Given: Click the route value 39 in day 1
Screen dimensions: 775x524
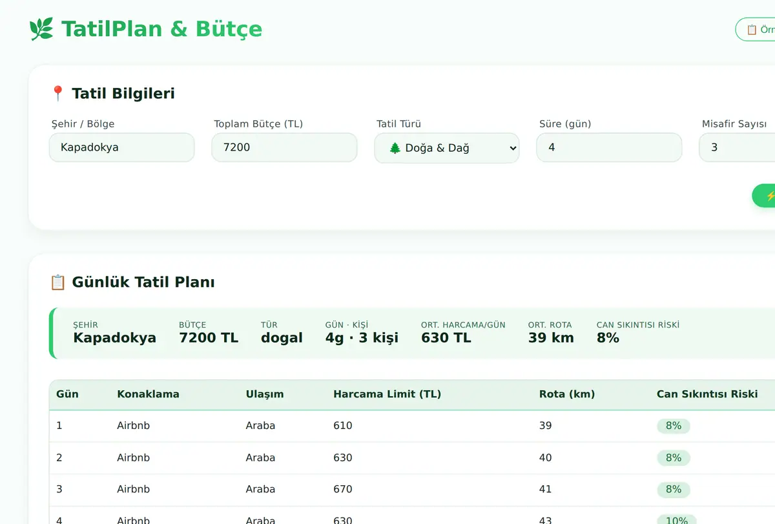Looking at the screenshot, I should pyautogui.click(x=546, y=426).
